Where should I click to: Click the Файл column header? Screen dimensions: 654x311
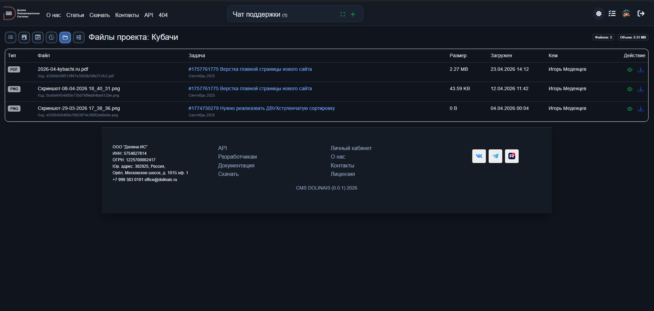pyautogui.click(x=44, y=55)
